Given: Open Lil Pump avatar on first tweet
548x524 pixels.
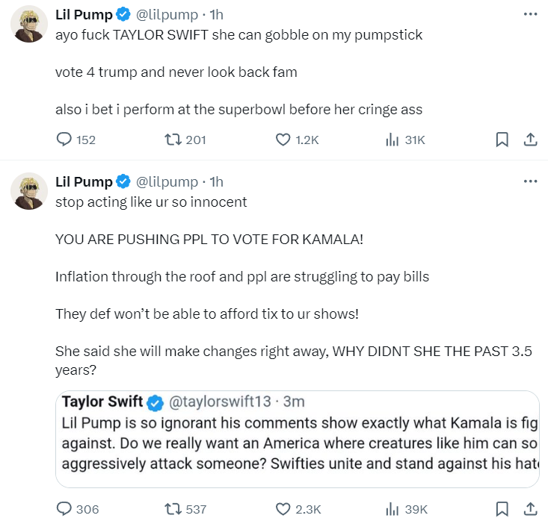Looking at the screenshot, I should (29, 24).
